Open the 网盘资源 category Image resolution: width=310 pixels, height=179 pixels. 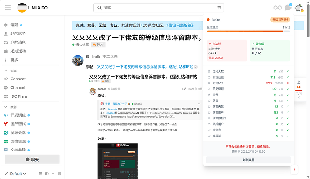coord(18,141)
